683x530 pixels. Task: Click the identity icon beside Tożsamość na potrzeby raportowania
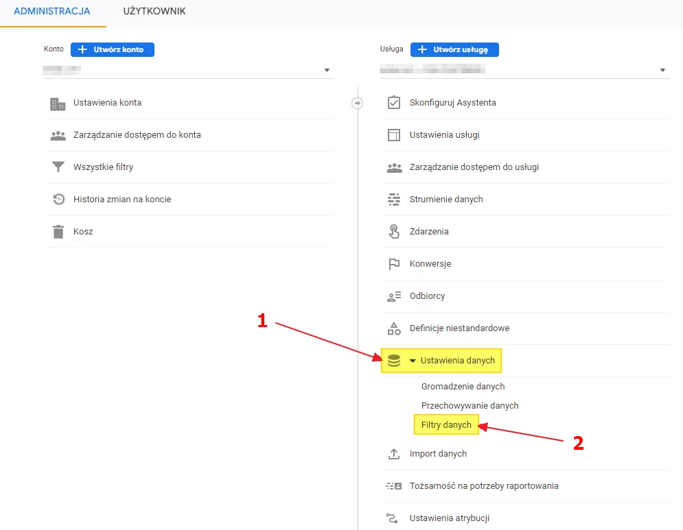pos(394,486)
